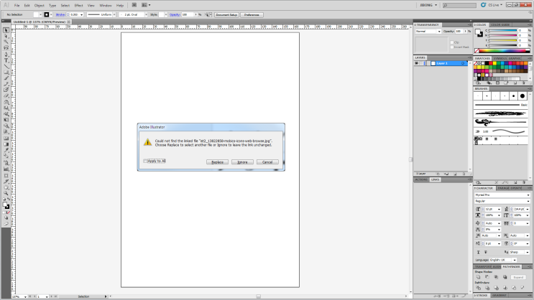
Task: Open the Window menu
Action: click(105, 6)
